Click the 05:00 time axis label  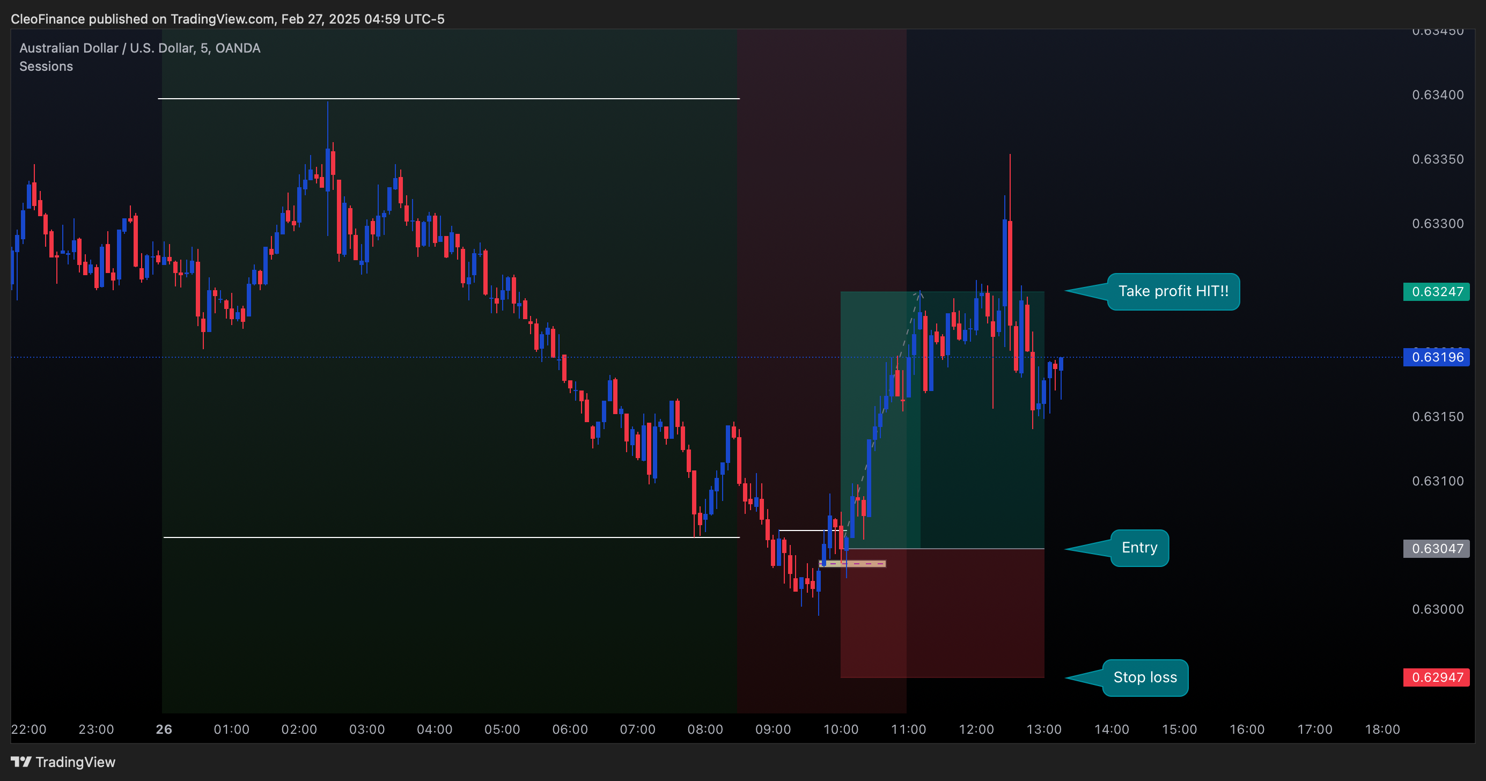503,729
